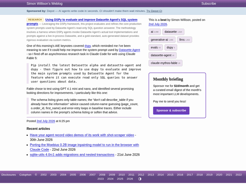
Task: Go to the 2014 archive
Action: tap(161, 174)
